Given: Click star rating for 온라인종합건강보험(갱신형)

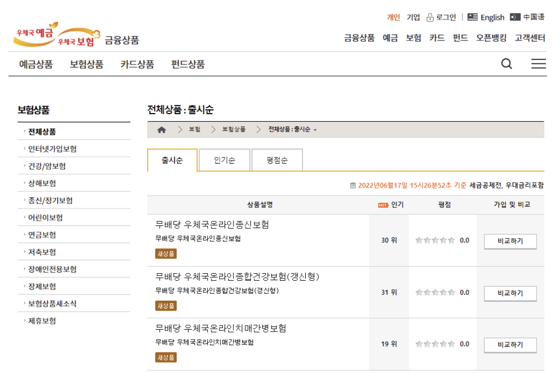Looking at the screenshot, I should [435, 293].
